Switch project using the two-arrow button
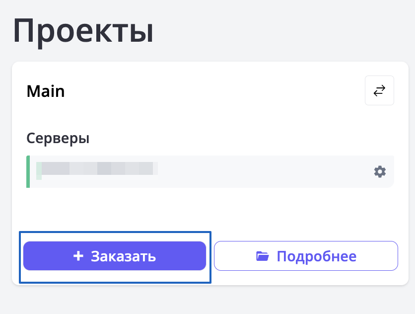415x314 pixels. (x=379, y=91)
